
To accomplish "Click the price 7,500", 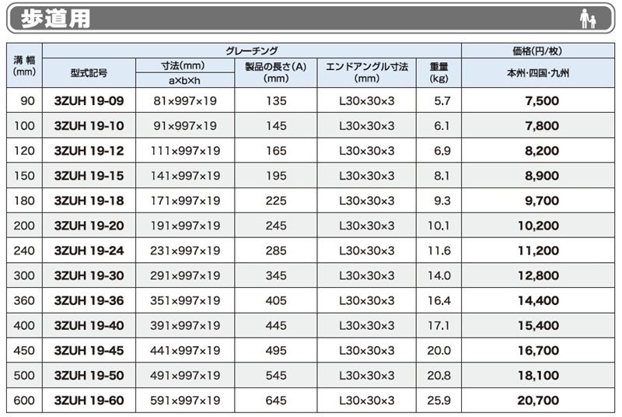I will (542, 101).
